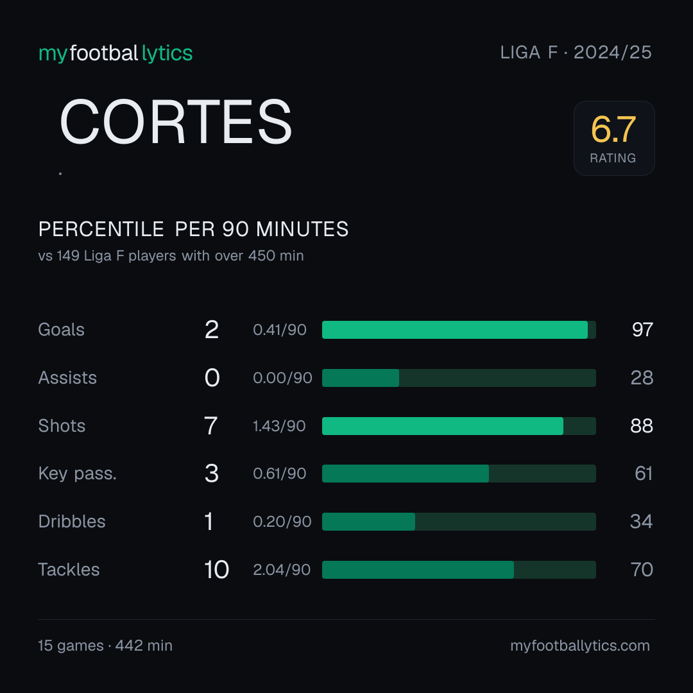
Task: Click the 28 assists percentile number
Action: [642, 378]
